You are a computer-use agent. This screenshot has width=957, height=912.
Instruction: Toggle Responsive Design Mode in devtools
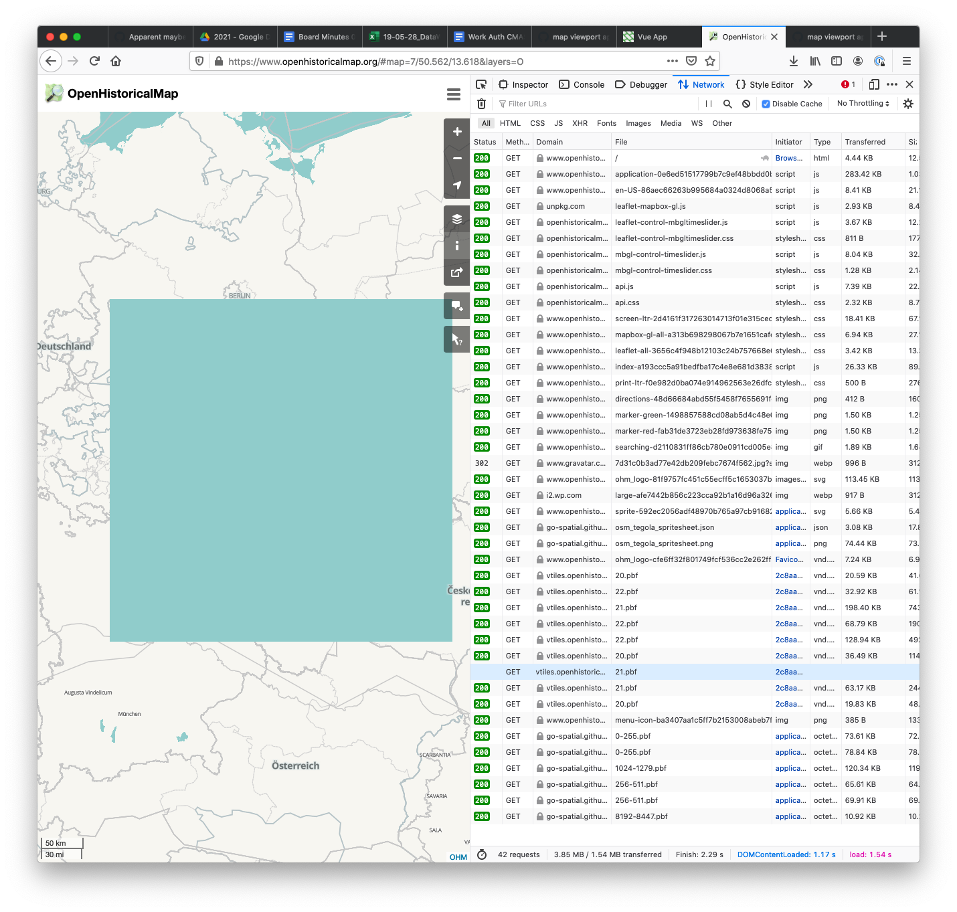click(874, 85)
